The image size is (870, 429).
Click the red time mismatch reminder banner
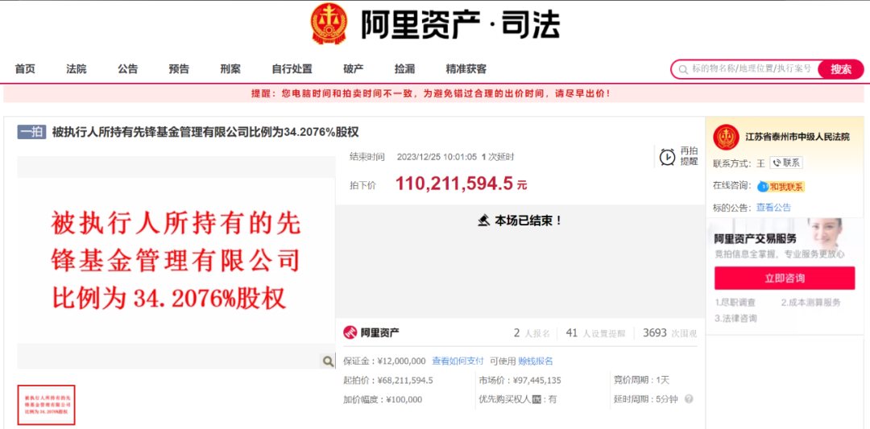click(x=434, y=93)
